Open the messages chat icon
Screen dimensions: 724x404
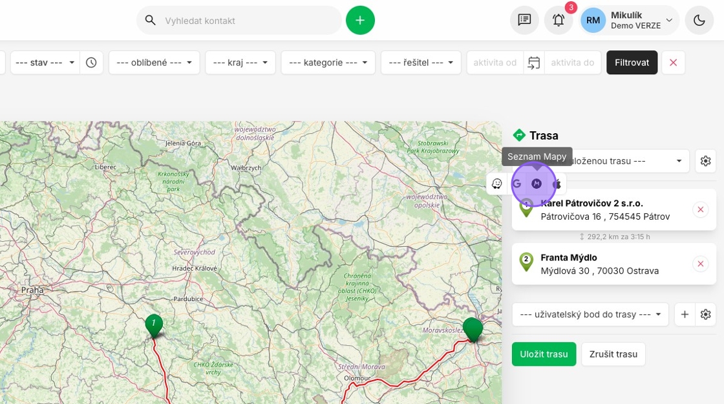tap(524, 21)
